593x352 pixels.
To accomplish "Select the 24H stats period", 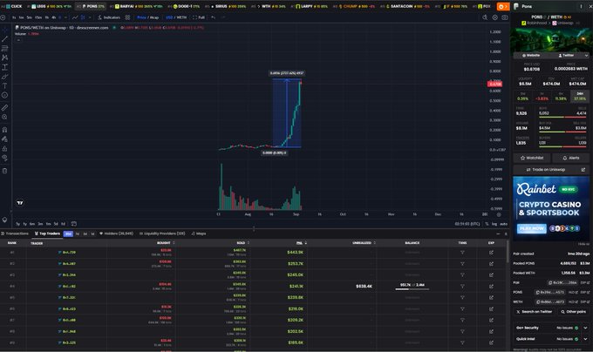I will 580,97.
